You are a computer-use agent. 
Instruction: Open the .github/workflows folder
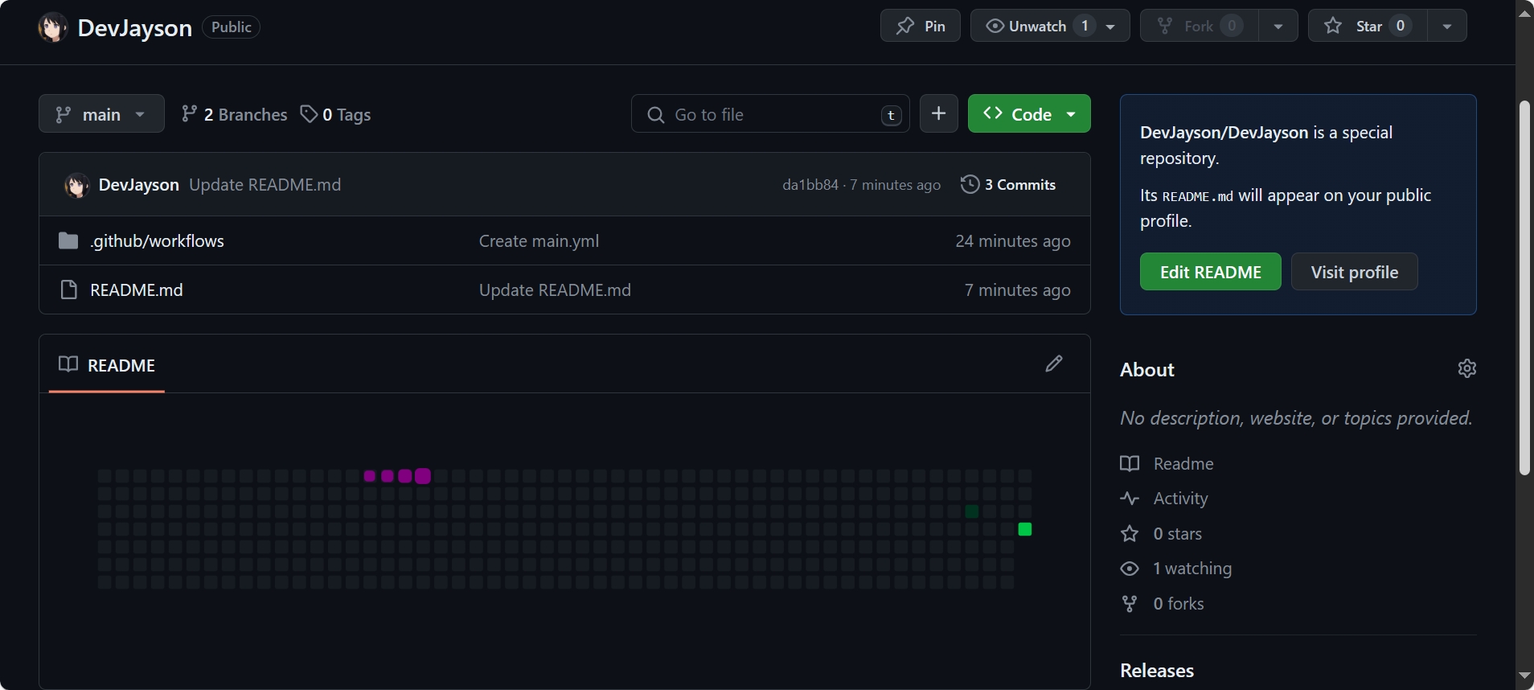[x=158, y=241]
